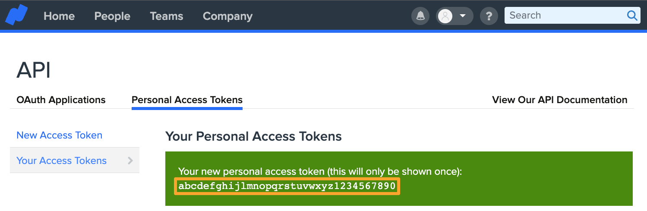Click the blue app logo in navbar

[16, 15]
